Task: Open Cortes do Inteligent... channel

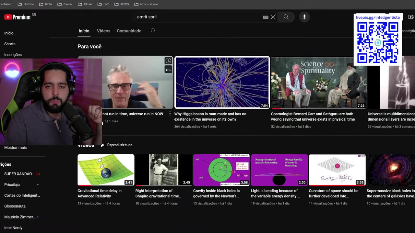Action: 22,195
